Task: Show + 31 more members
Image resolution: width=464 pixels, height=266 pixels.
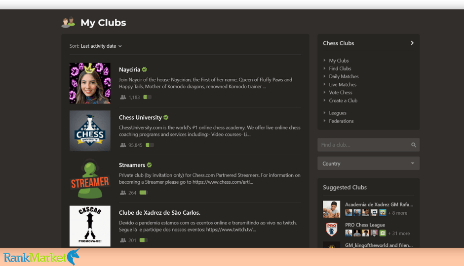Action: [399, 233]
